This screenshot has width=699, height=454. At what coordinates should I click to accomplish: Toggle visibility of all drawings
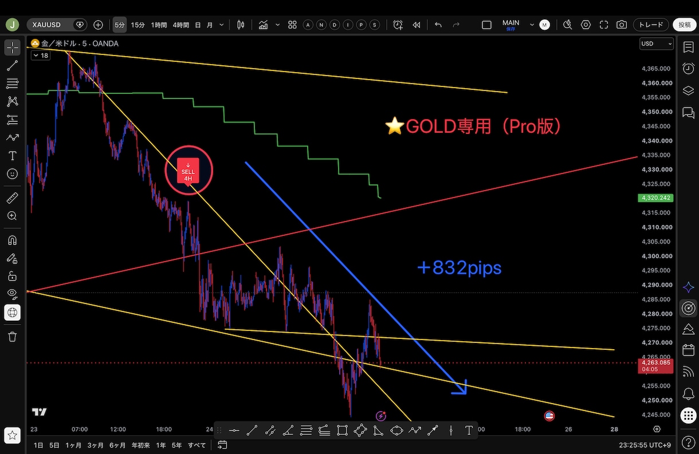click(12, 294)
